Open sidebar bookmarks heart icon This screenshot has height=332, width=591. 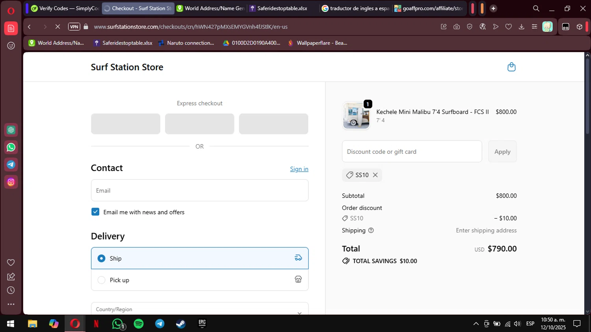(11, 262)
